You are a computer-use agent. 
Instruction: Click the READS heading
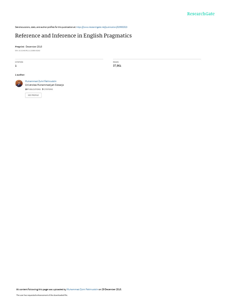coord(116,62)
